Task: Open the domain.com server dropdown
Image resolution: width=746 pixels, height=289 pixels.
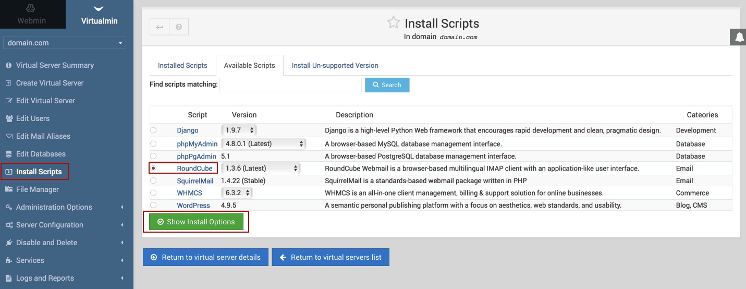Action: (65, 43)
